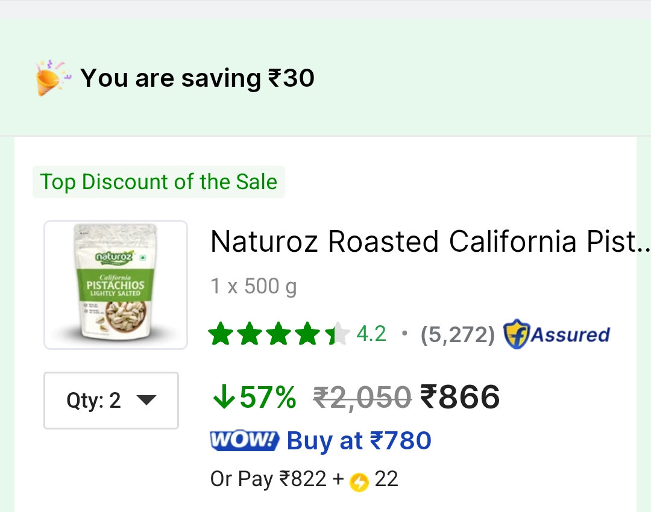
Task: Open the Qty: 2 dropdown
Action: pos(111,401)
